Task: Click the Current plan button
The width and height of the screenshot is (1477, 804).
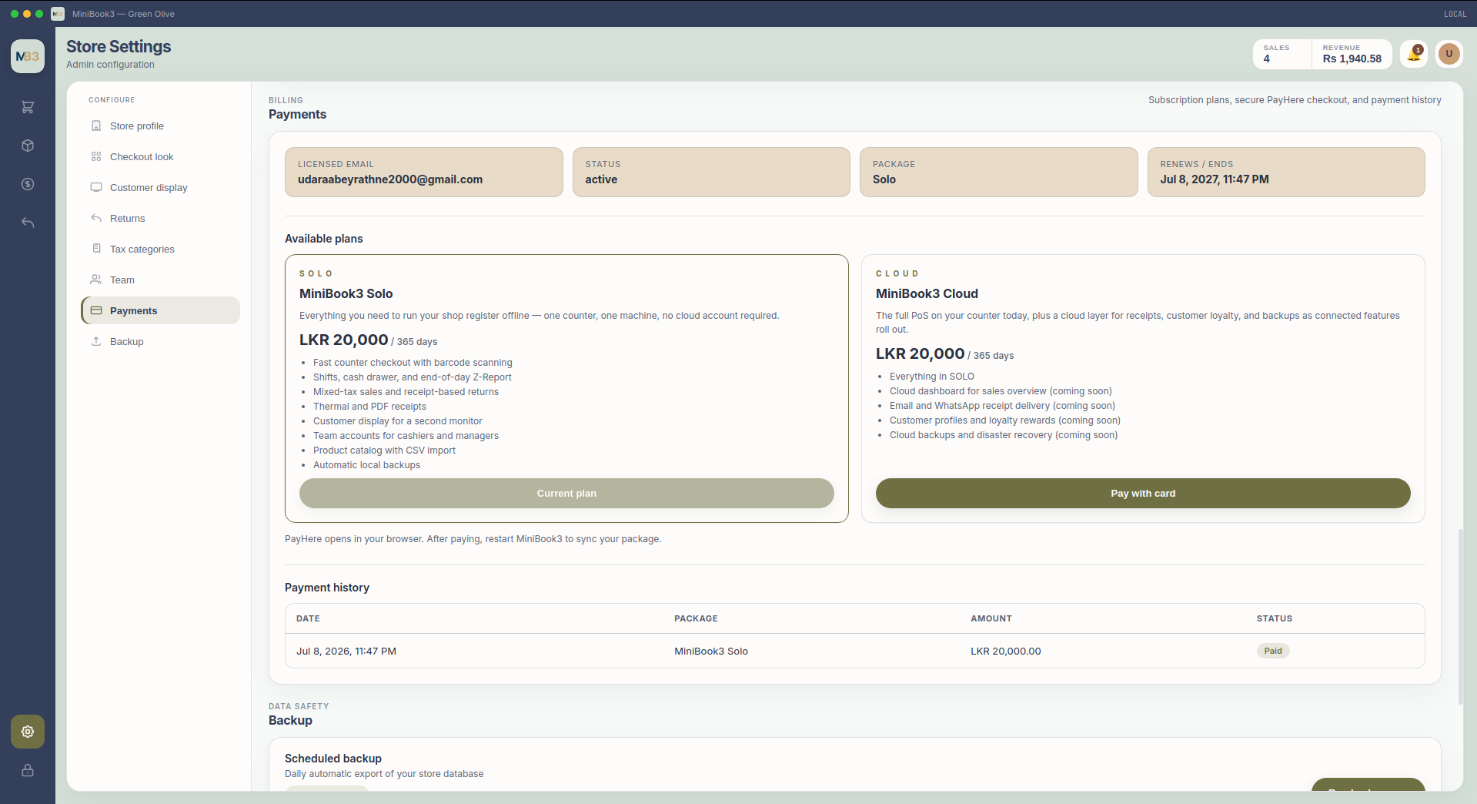Action: (x=566, y=493)
